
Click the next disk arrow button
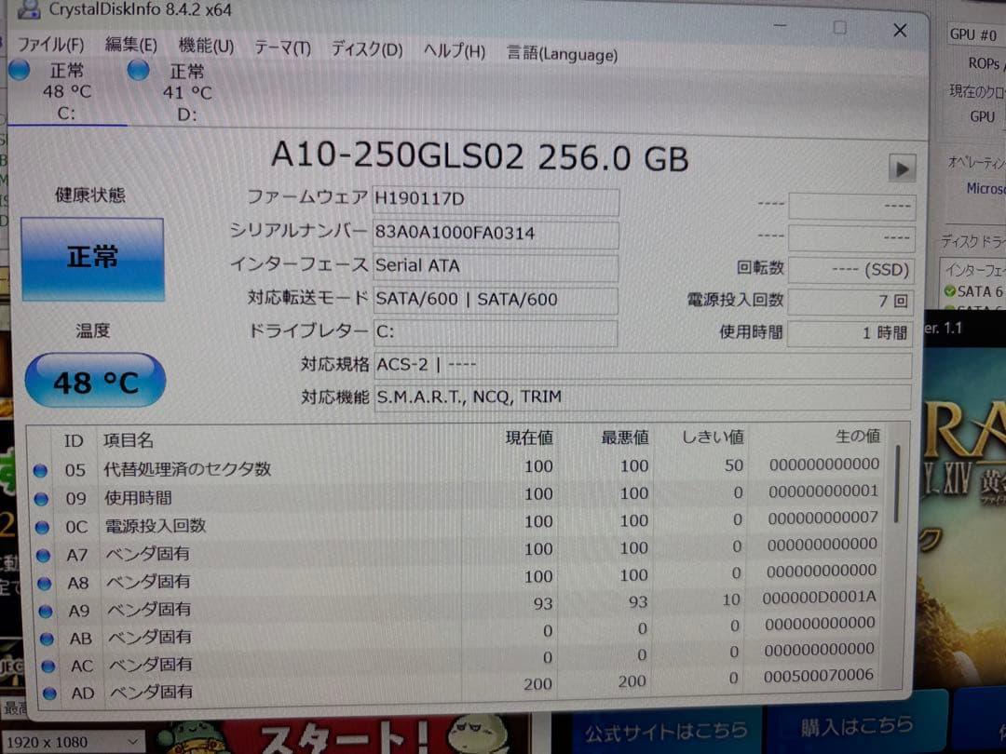(x=901, y=168)
